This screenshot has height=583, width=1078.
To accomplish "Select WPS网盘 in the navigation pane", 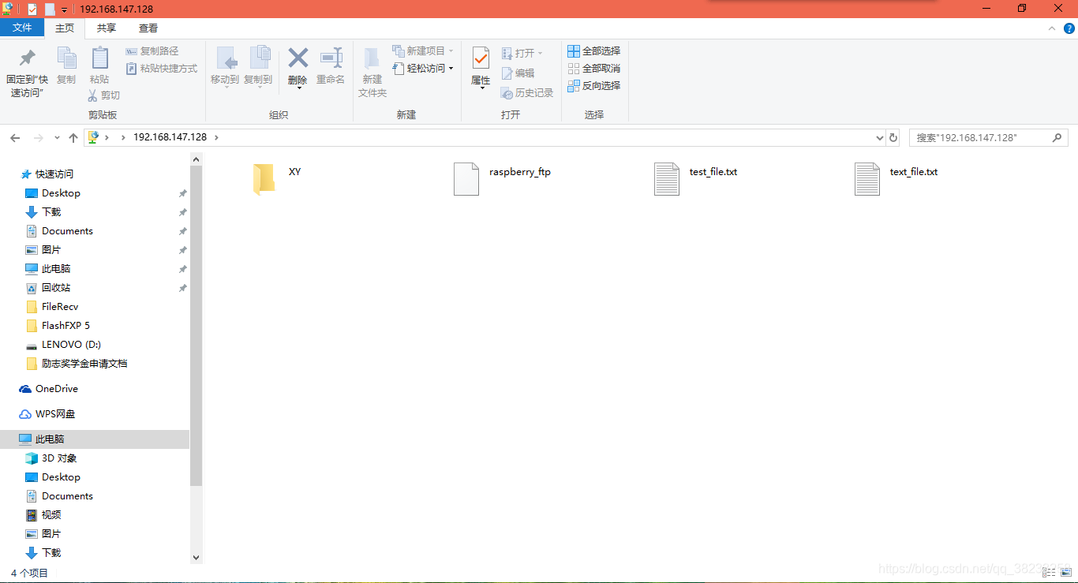I will pos(55,414).
